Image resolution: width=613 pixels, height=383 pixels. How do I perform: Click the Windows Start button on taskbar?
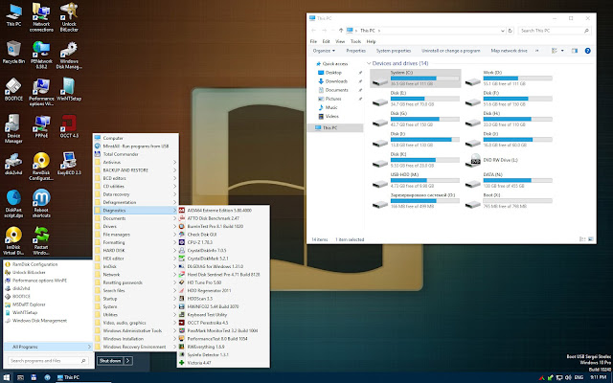7,377
